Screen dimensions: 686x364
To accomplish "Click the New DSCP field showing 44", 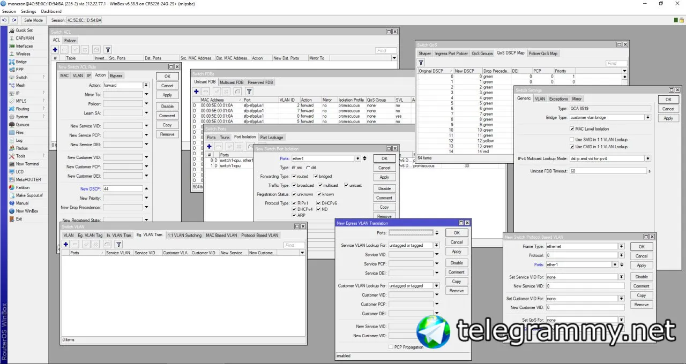I will coord(123,189).
